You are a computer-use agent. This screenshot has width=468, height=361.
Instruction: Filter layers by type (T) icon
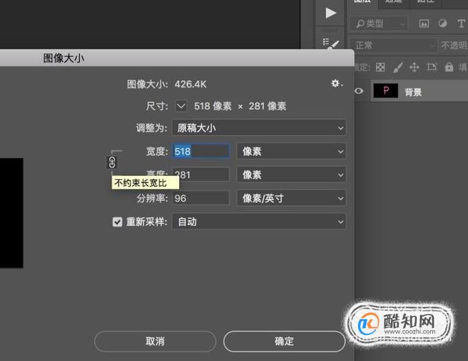(461, 23)
